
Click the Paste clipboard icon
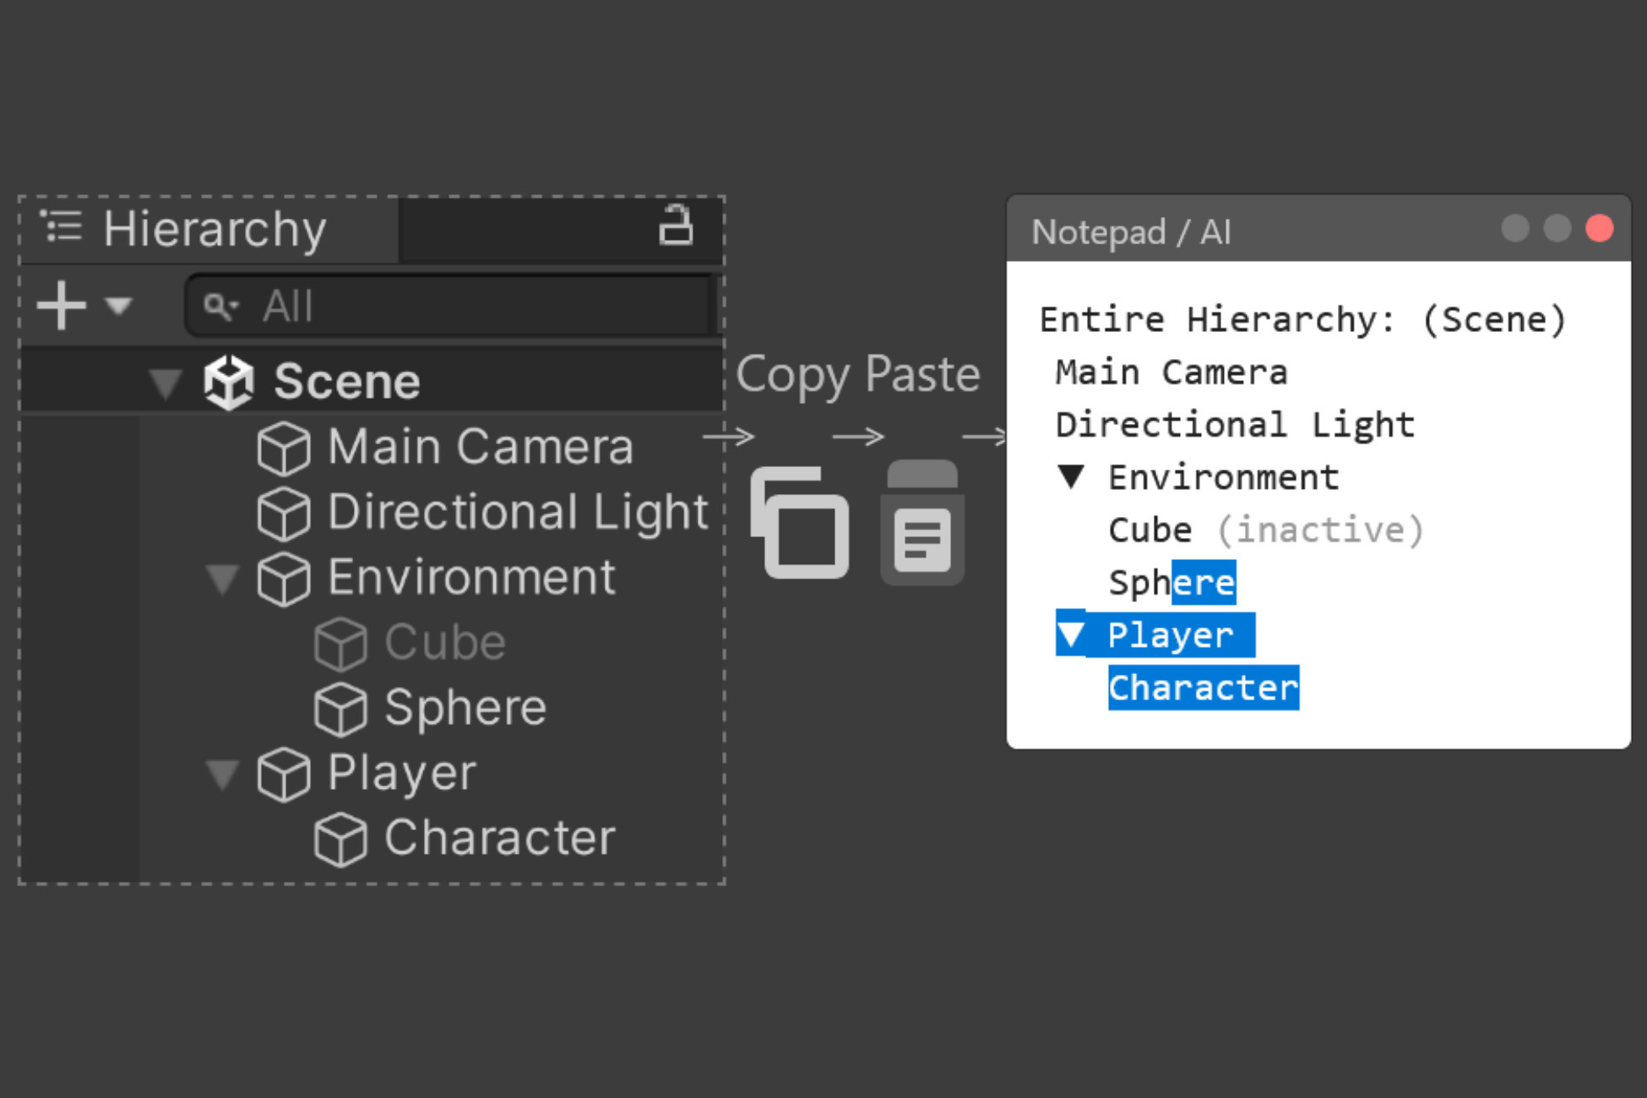click(921, 525)
